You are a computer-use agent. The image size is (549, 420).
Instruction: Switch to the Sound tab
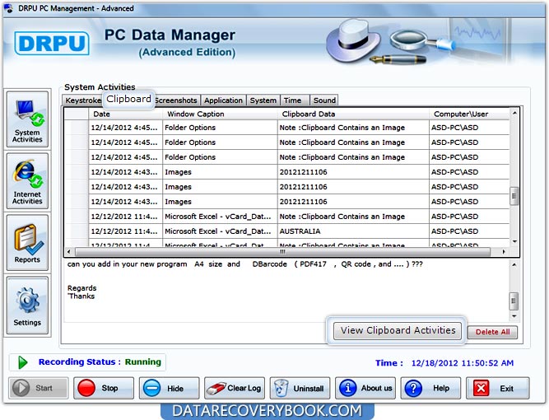coord(324,100)
